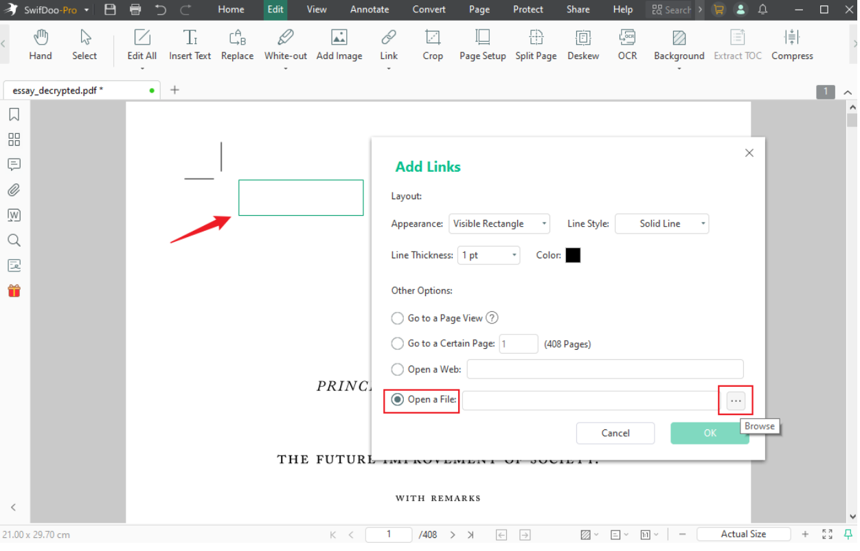Cancel the Add Links dialog
Screen dimensions: 860x551
coord(615,433)
